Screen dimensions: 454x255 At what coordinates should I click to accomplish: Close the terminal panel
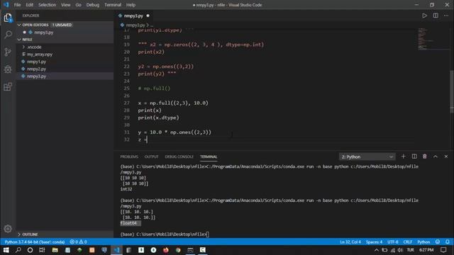click(x=446, y=157)
